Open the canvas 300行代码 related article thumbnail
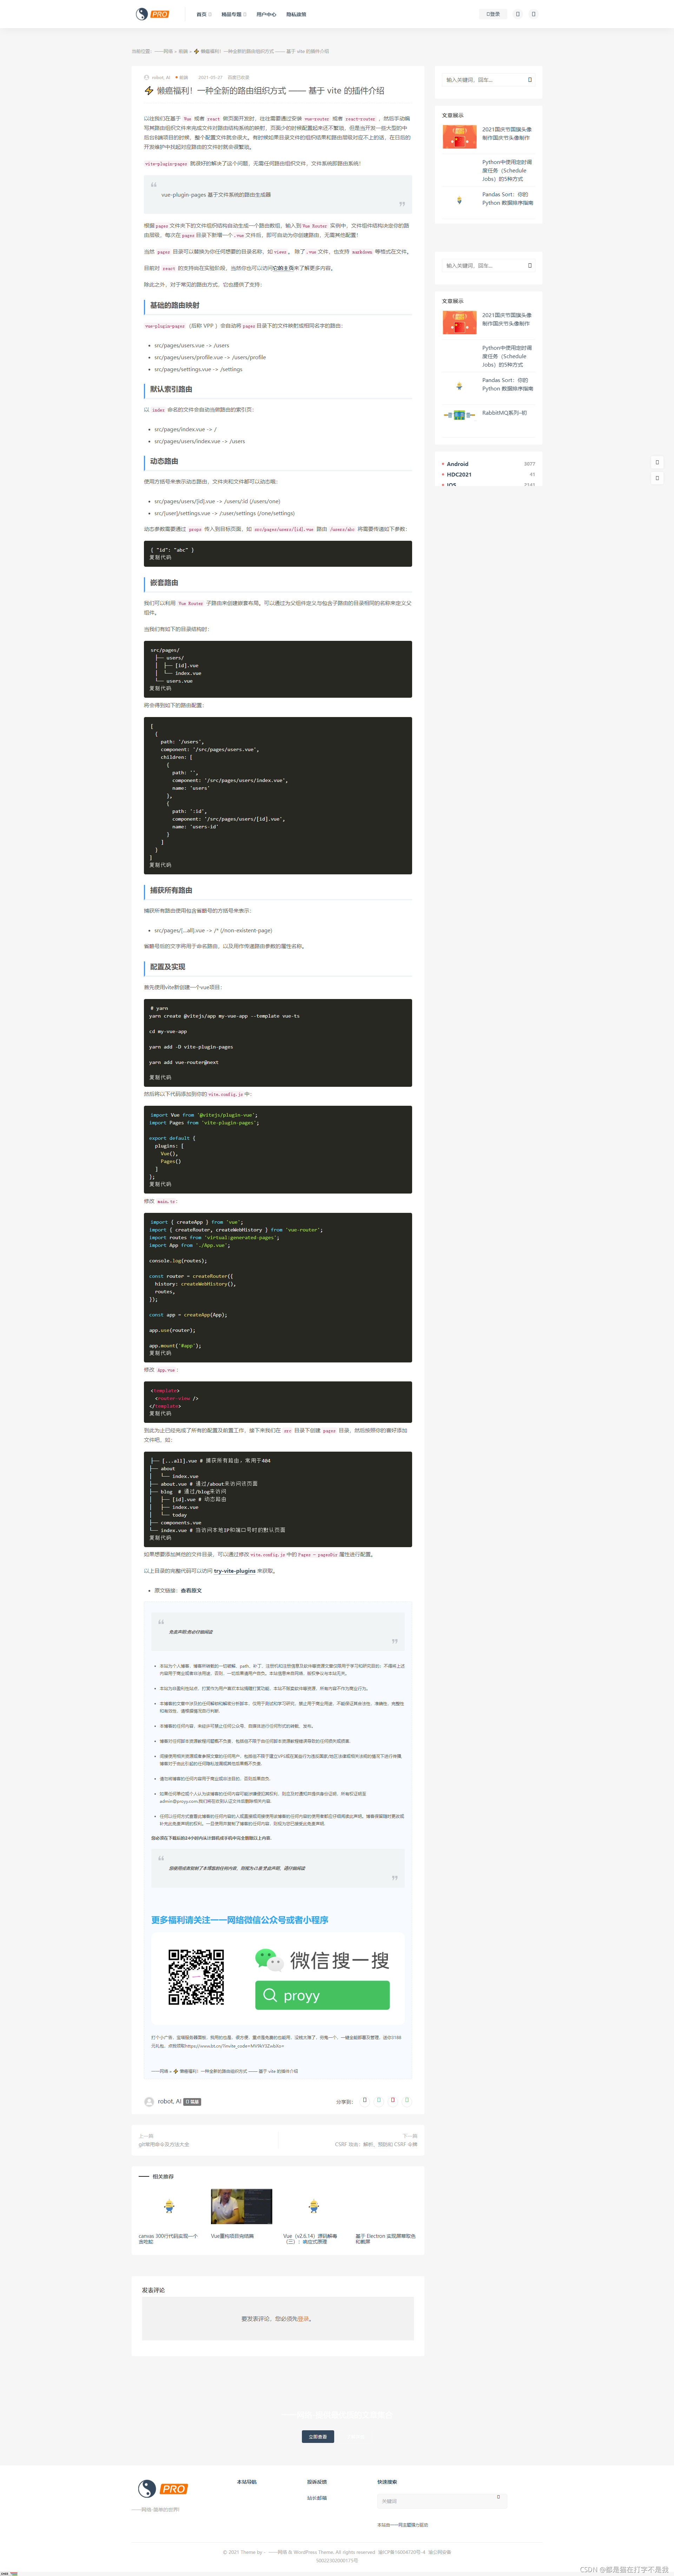Viewport: 674px width, 2576px height. coord(169,2206)
